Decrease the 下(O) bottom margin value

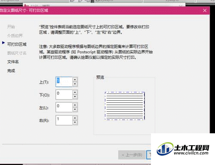click(75, 97)
